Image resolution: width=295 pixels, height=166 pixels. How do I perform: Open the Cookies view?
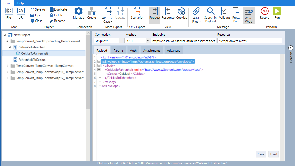pos(181,12)
